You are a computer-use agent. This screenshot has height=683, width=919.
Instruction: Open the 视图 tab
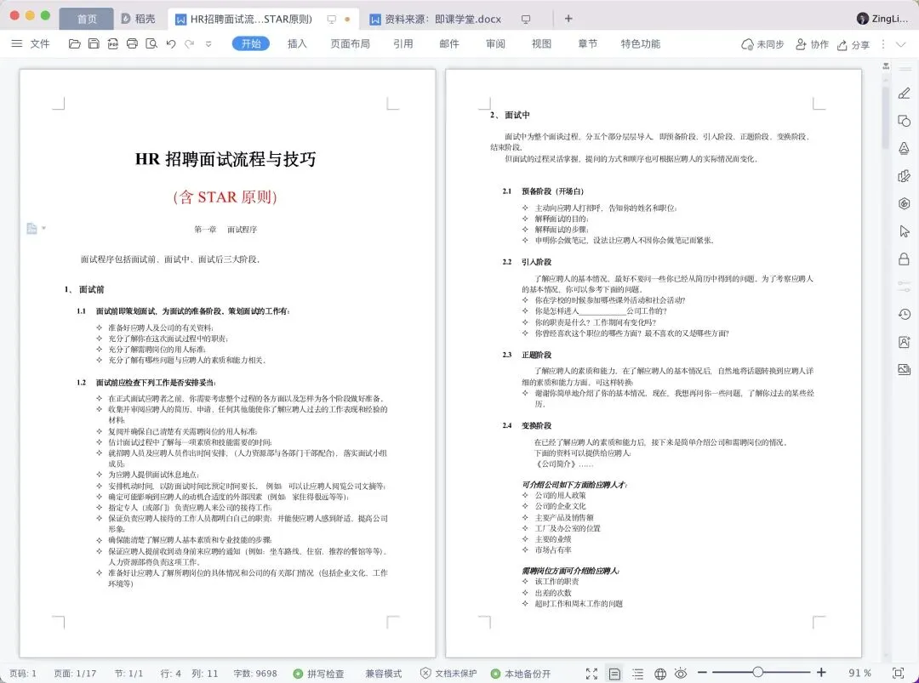[541, 44]
